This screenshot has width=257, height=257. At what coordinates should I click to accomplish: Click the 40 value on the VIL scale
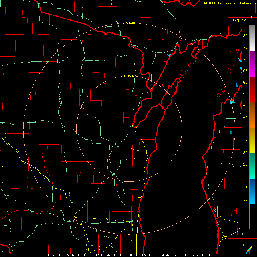tap(245, 129)
